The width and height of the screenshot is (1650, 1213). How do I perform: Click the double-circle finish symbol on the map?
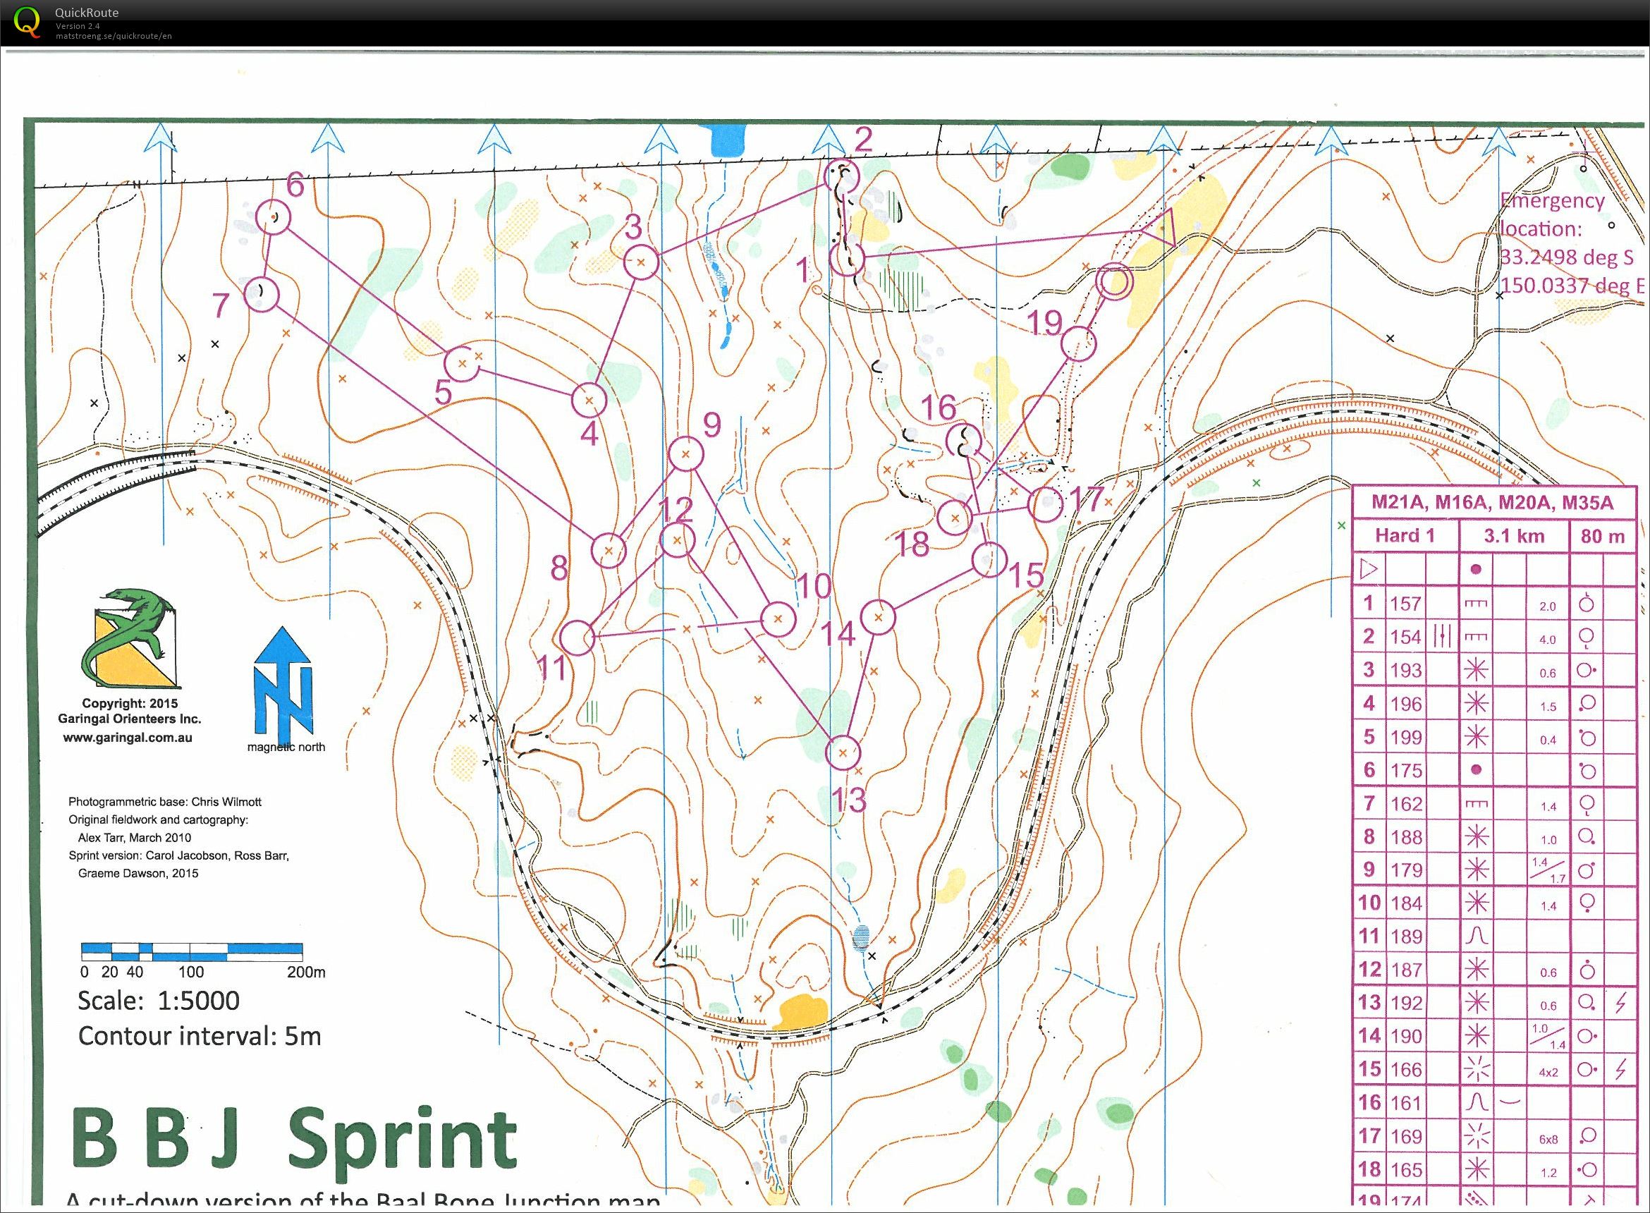pos(1113,281)
